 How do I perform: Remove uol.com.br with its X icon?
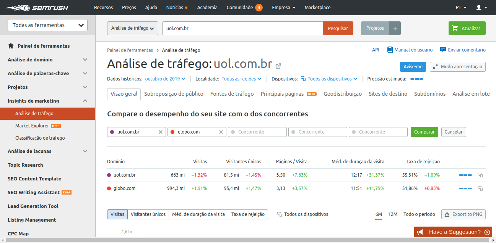point(161,132)
